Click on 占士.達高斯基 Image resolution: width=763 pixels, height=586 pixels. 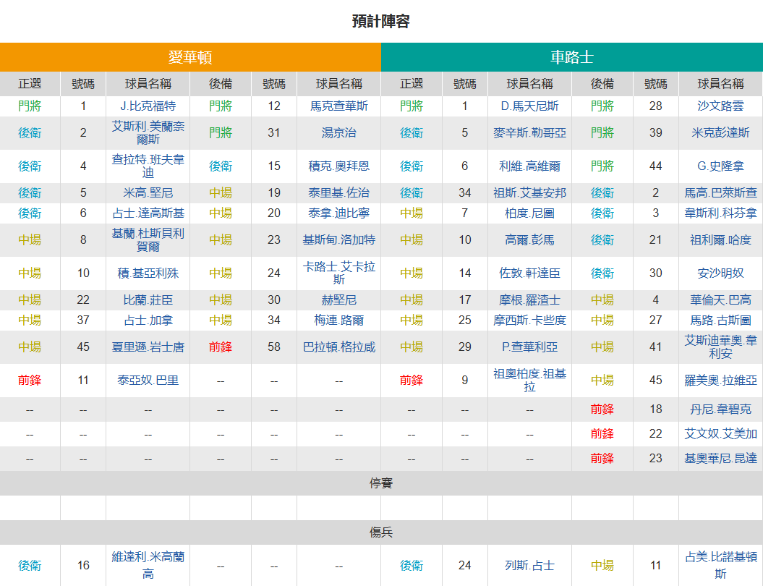pos(148,213)
